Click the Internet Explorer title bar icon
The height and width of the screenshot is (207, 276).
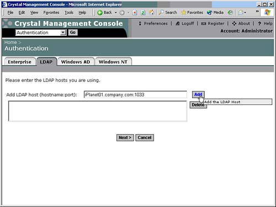(x=4, y=4)
